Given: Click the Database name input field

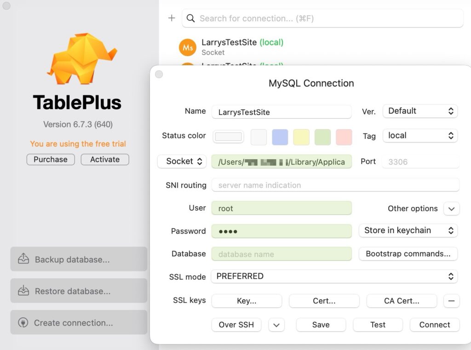Looking at the screenshot, I should tap(281, 254).
